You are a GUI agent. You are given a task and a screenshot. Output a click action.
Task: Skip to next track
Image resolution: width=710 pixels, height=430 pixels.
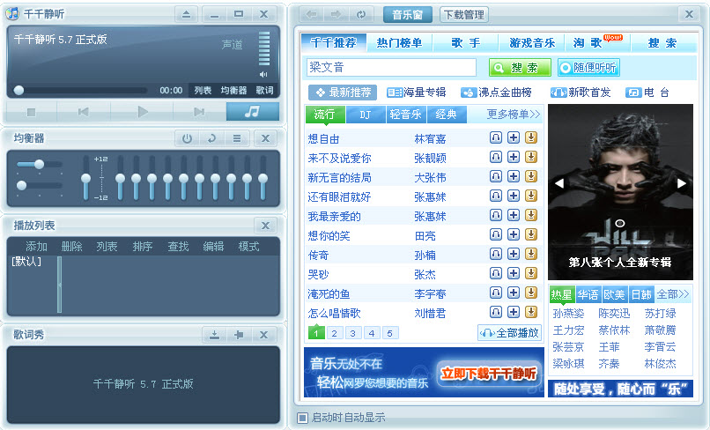(199, 112)
